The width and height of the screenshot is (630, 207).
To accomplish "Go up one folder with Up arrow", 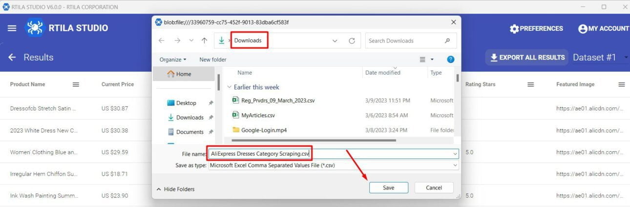I will pyautogui.click(x=204, y=41).
